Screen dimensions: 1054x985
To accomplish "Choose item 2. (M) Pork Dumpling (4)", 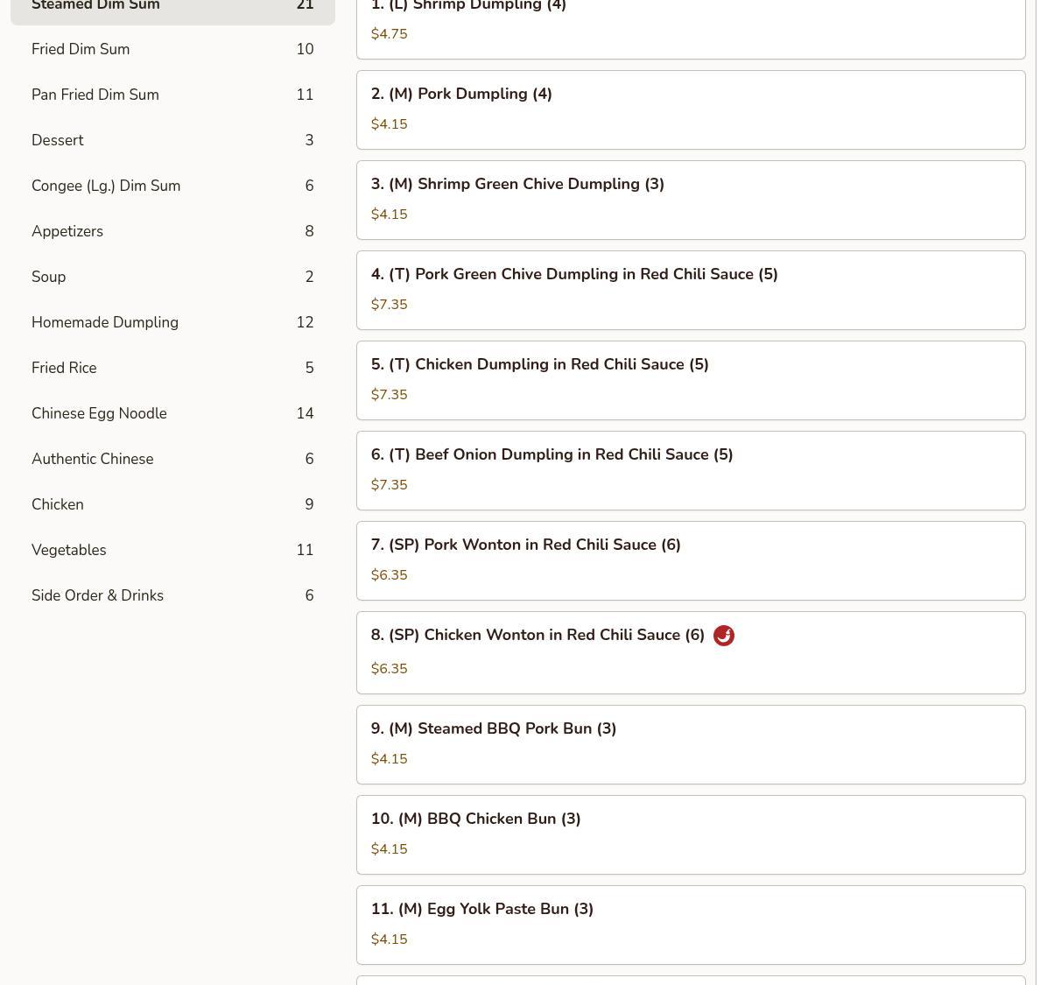I will (691, 110).
